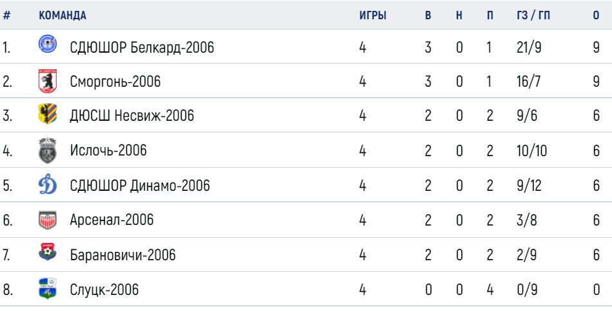Click the Арсенал-2006 striped shield icon
Screen dimensions: 612x311
[x=48, y=220]
